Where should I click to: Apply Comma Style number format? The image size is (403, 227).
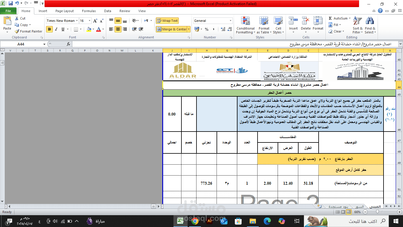point(213,29)
